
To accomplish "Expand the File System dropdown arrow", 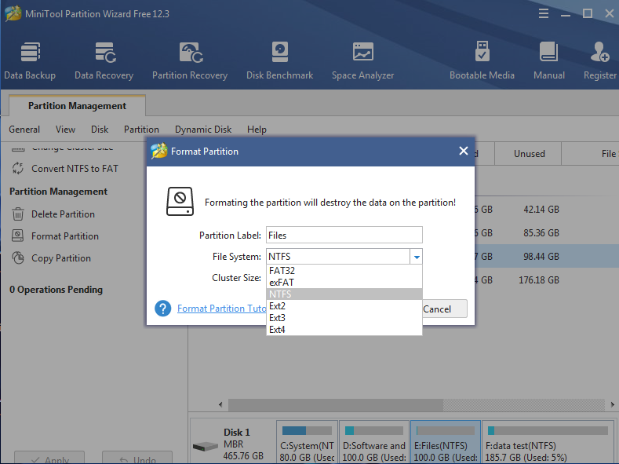I will (x=416, y=257).
